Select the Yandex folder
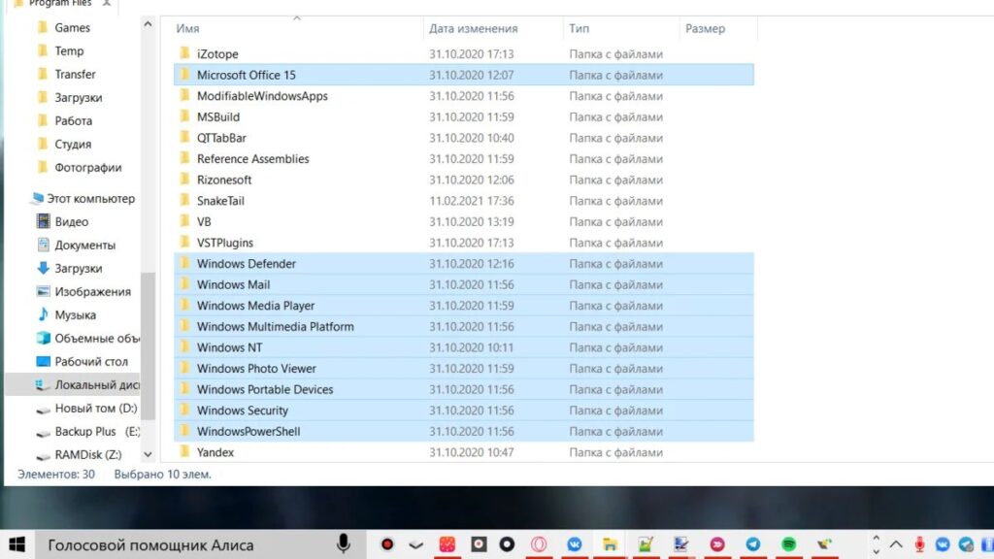 click(x=215, y=452)
